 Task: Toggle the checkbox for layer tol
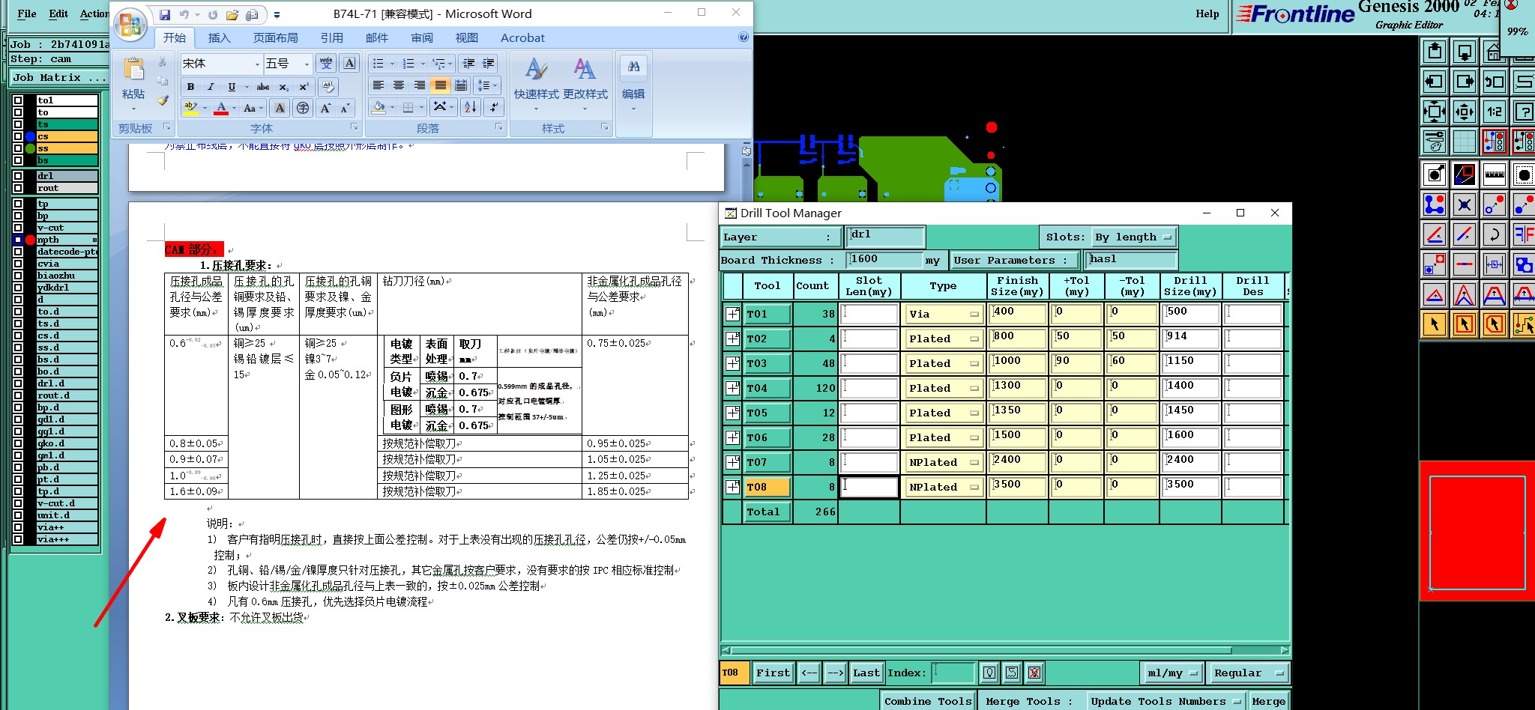(x=18, y=100)
